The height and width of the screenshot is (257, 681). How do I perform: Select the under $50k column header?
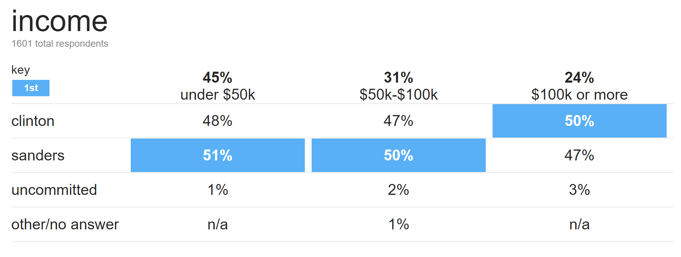(x=218, y=86)
